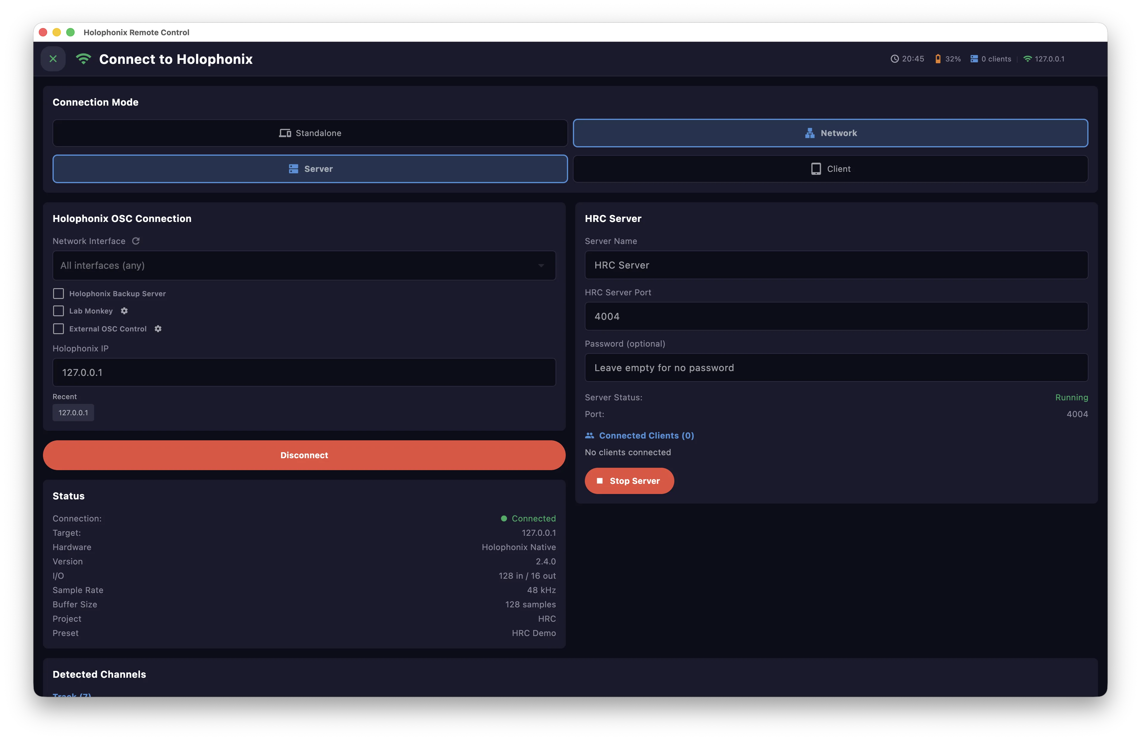1141x741 pixels.
Task: Click No clients connected text
Action: click(x=627, y=453)
